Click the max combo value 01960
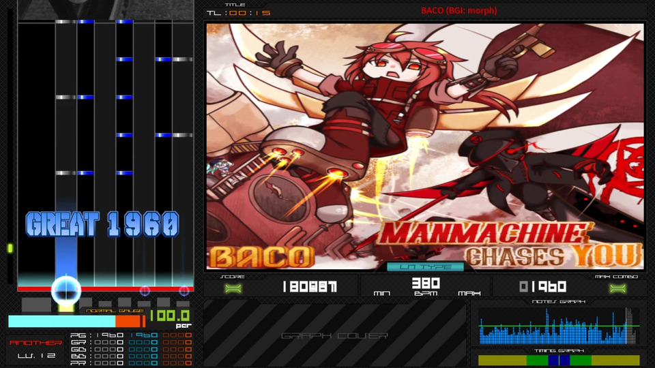 [x=543, y=287]
